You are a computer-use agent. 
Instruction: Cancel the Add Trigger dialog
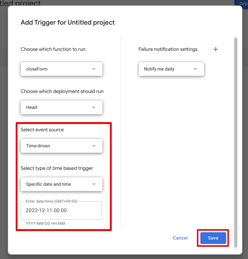coord(180,238)
